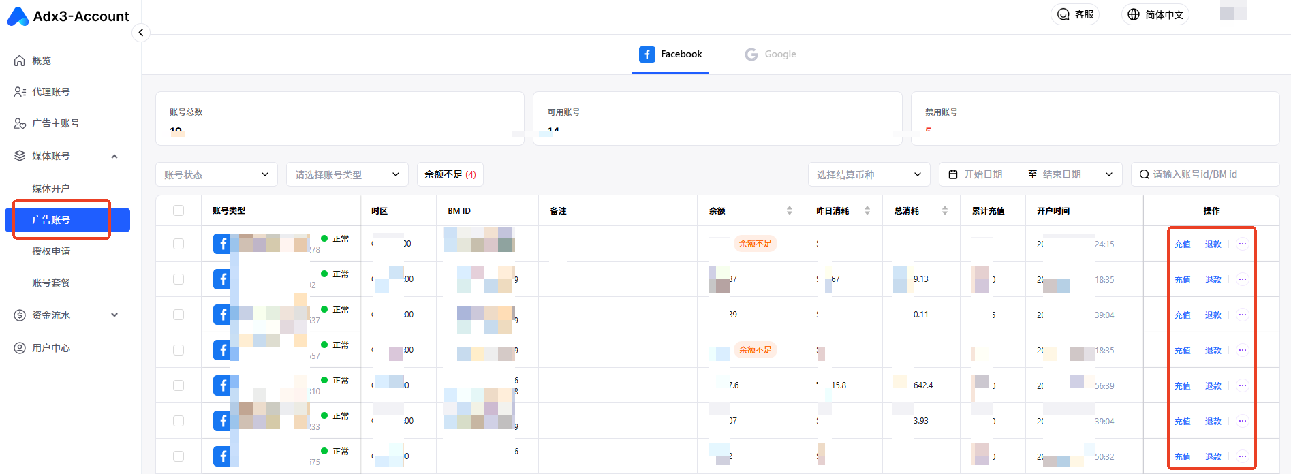Open 概览 in the sidebar
This screenshot has height=474, width=1291.
point(42,61)
